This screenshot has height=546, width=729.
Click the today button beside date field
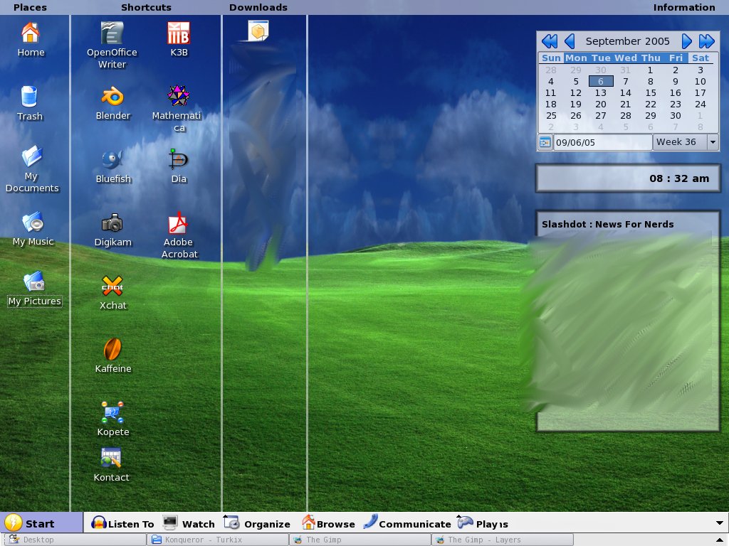pos(545,142)
